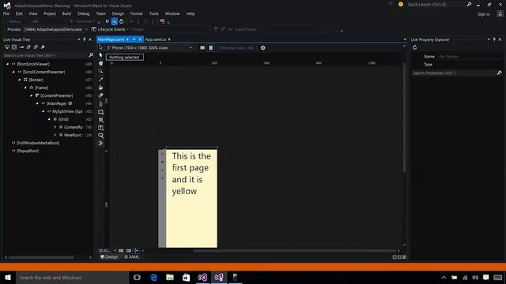The width and height of the screenshot is (506, 284).
Task: Click the Refresh icon in Live Property Explorer
Action: pos(414,47)
